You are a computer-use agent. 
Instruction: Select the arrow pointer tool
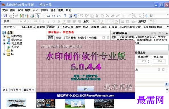coord(38,16)
